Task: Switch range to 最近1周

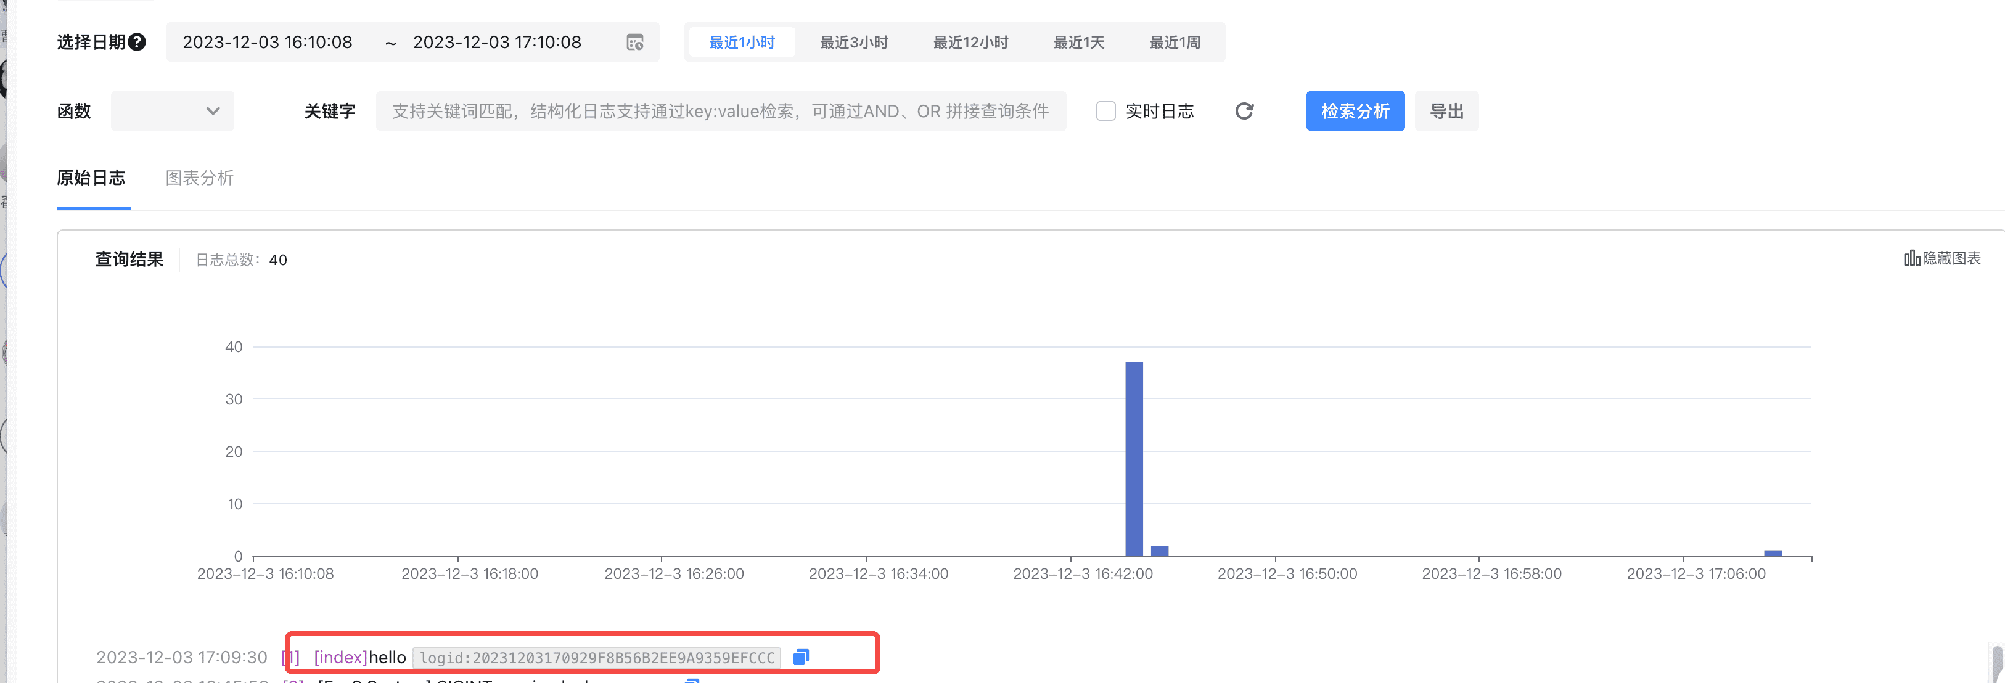Action: pos(1175,42)
